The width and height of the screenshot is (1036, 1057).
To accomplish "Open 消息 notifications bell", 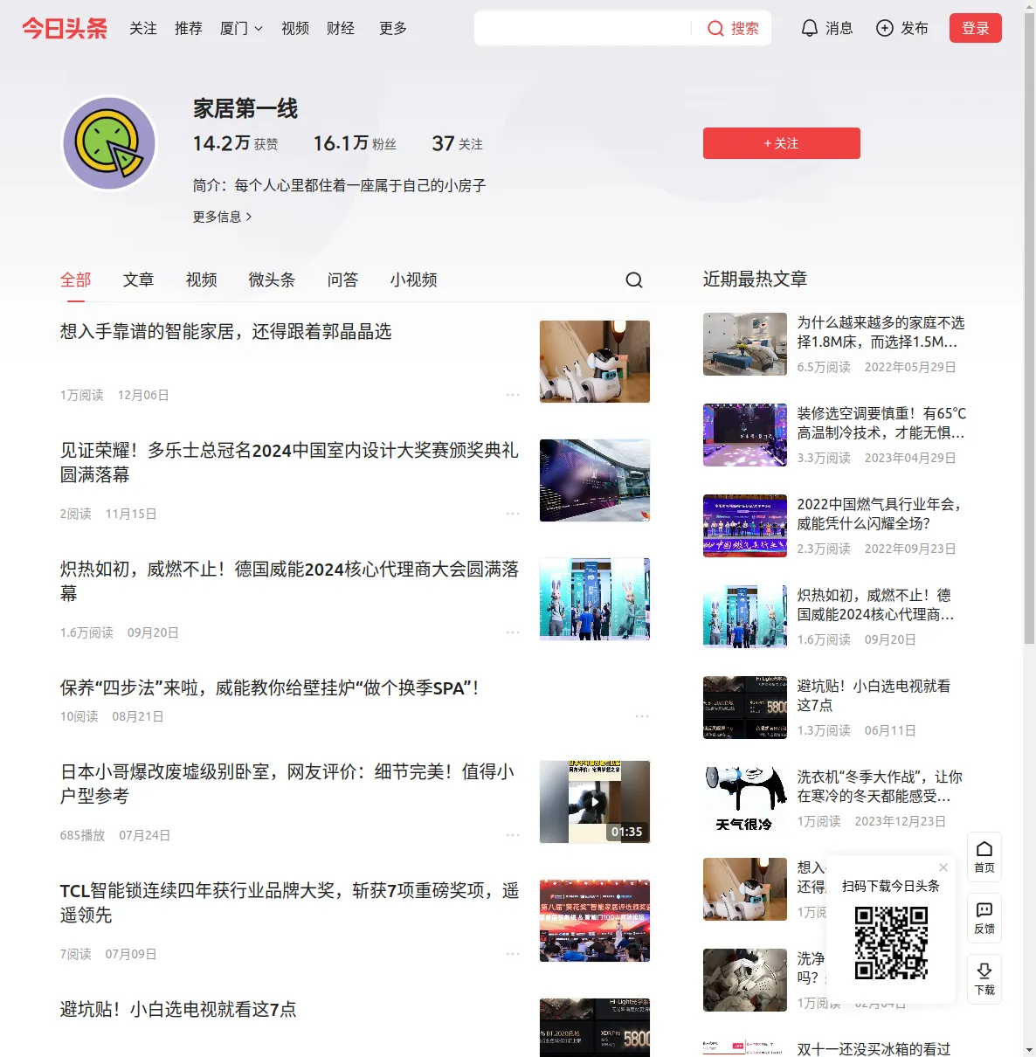I will pos(826,29).
